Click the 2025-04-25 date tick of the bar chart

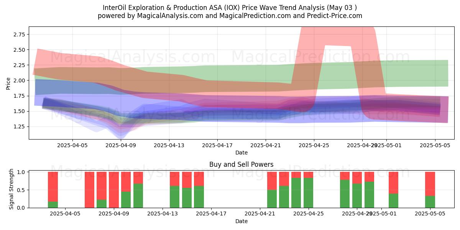pyautogui.click(x=309, y=214)
